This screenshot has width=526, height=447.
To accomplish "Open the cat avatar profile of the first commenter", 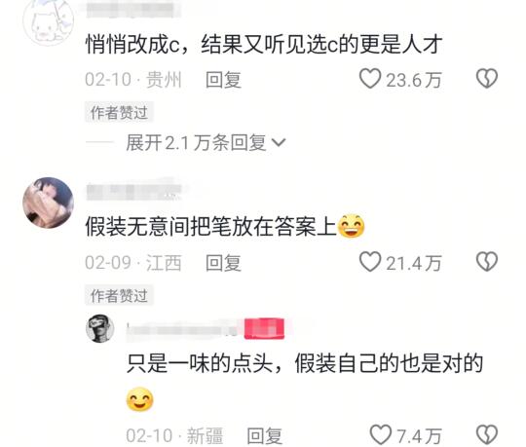I will pyautogui.click(x=49, y=20).
